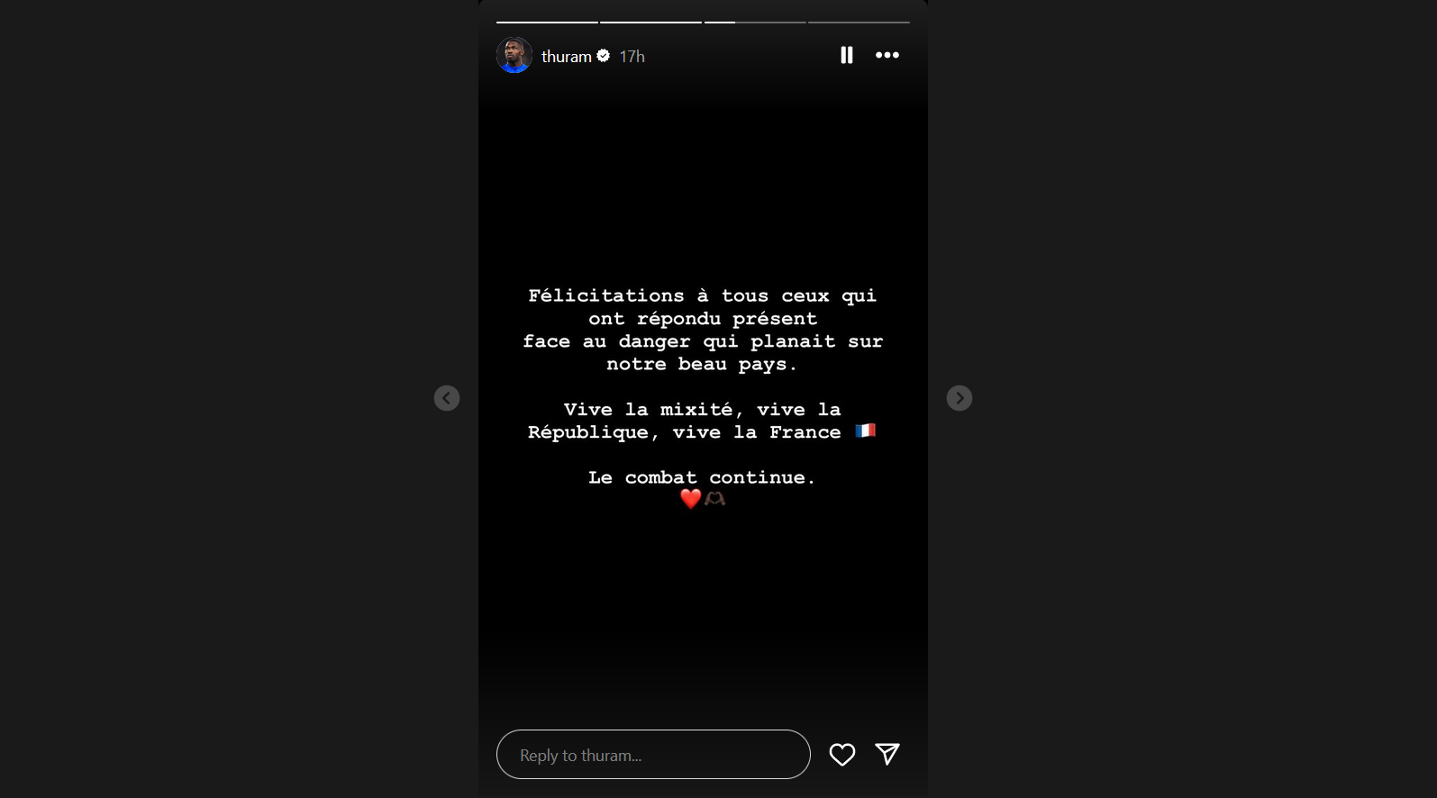Click the 17h timestamp label
Screen dimensions: 1437x798
[x=632, y=57]
